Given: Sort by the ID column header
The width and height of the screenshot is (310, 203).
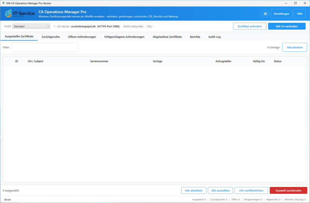Looking at the screenshot, I should [x=17, y=61].
